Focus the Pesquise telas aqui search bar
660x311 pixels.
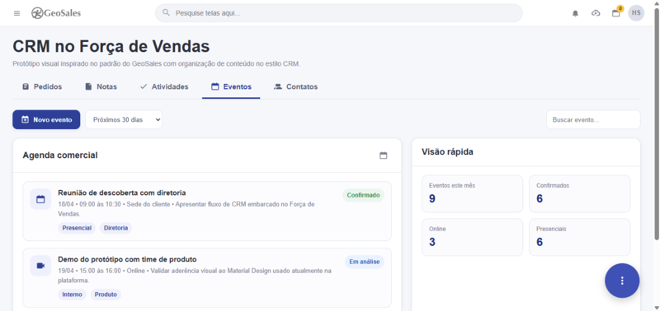pos(339,13)
